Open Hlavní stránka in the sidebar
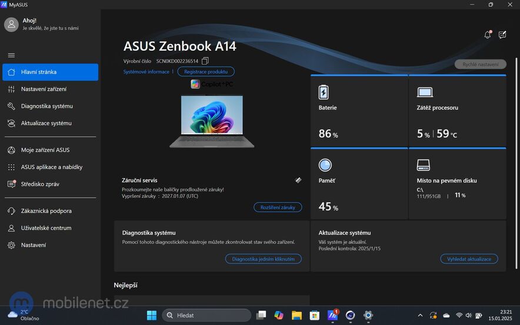This screenshot has width=520, height=325. [x=51, y=72]
